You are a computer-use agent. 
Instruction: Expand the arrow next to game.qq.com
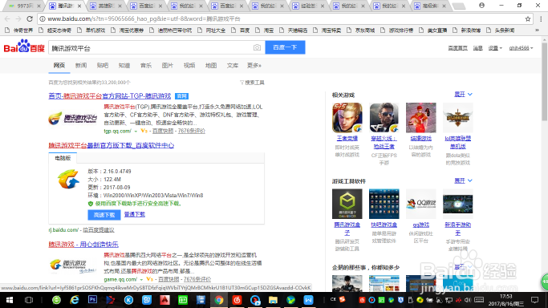pos(141,280)
